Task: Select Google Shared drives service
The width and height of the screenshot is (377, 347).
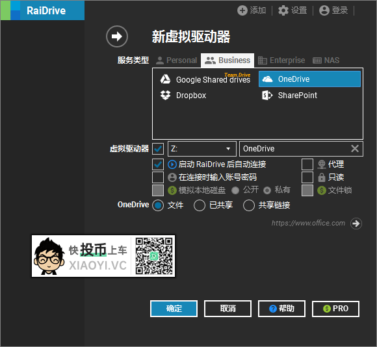Action: click(x=205, y=79)
